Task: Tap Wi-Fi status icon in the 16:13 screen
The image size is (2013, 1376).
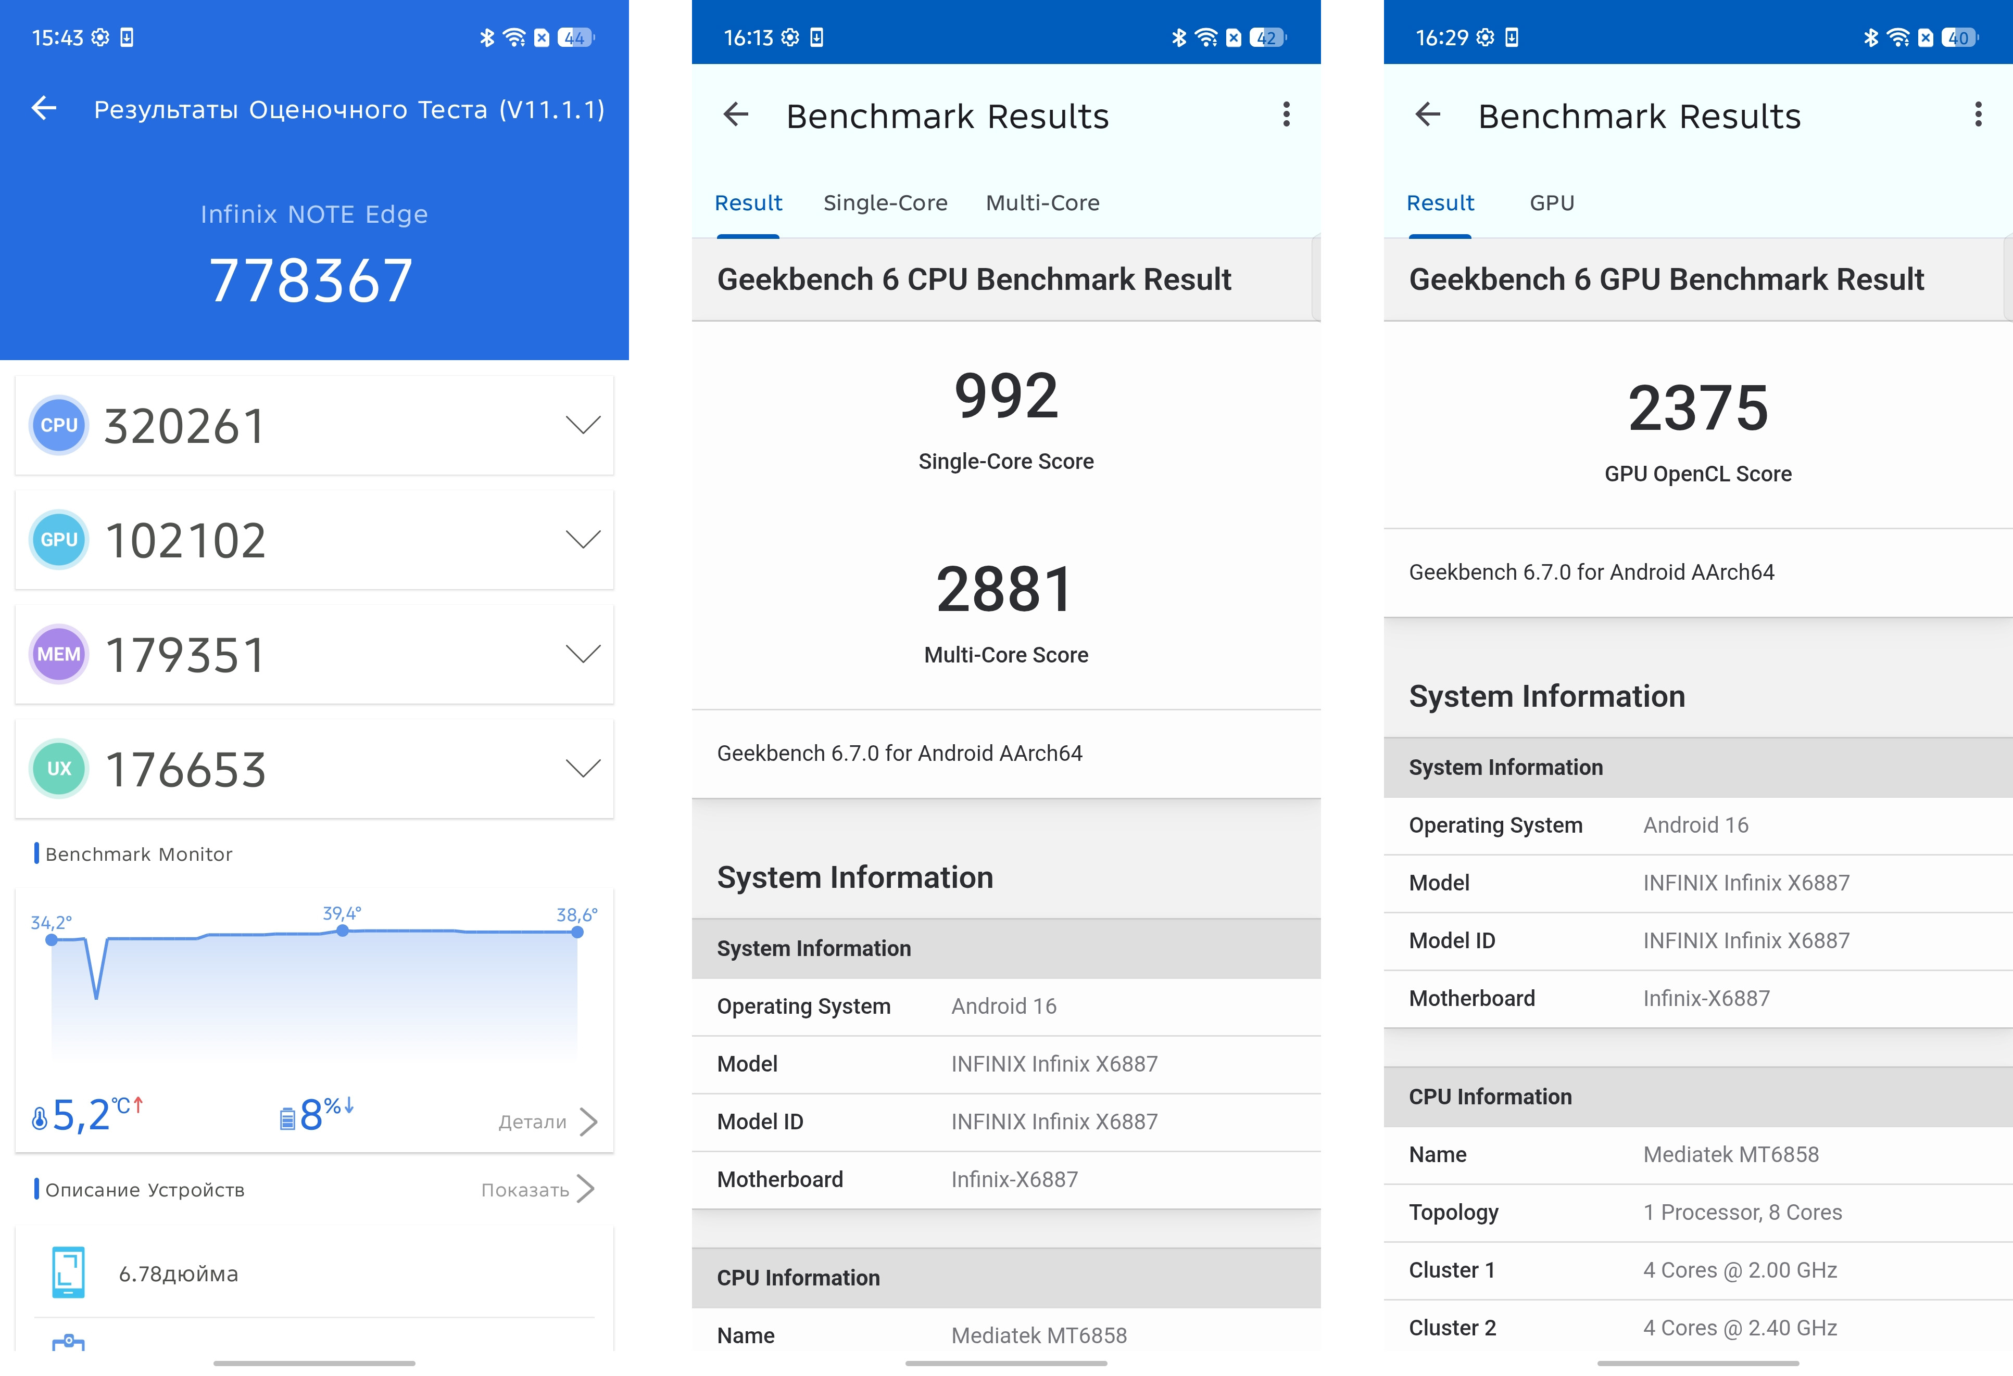Action: [1206, 37]
